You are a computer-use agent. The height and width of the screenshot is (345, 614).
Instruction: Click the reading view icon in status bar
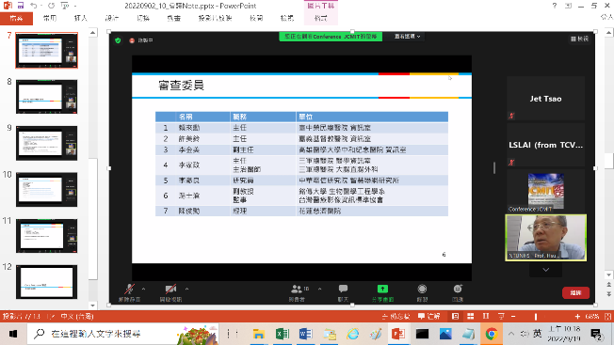click(486, 316)
